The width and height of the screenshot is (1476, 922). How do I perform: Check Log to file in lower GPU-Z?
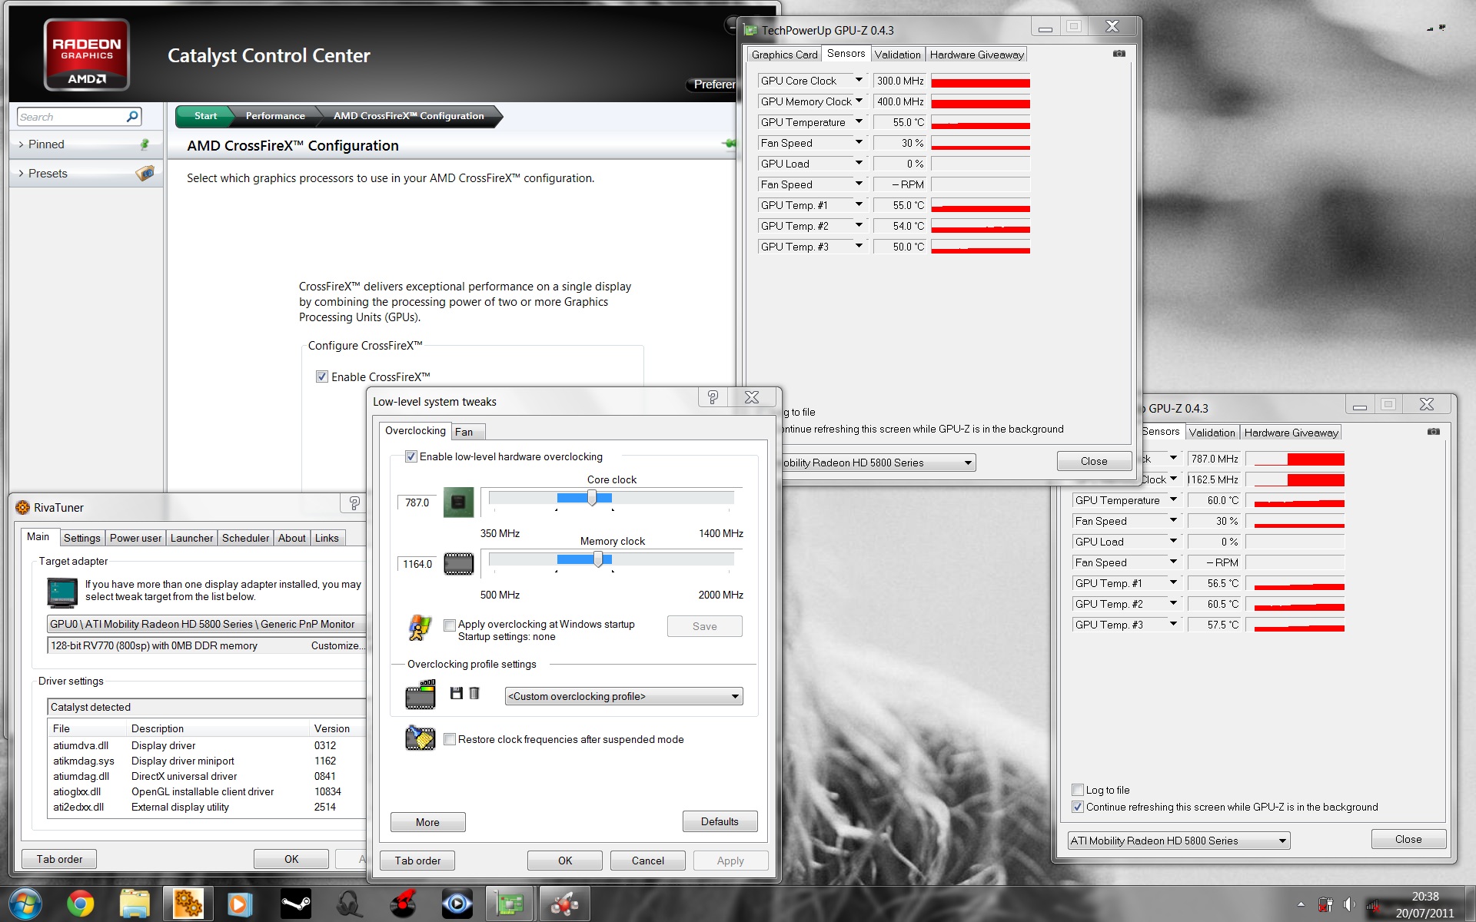[x=1078, y=790]
